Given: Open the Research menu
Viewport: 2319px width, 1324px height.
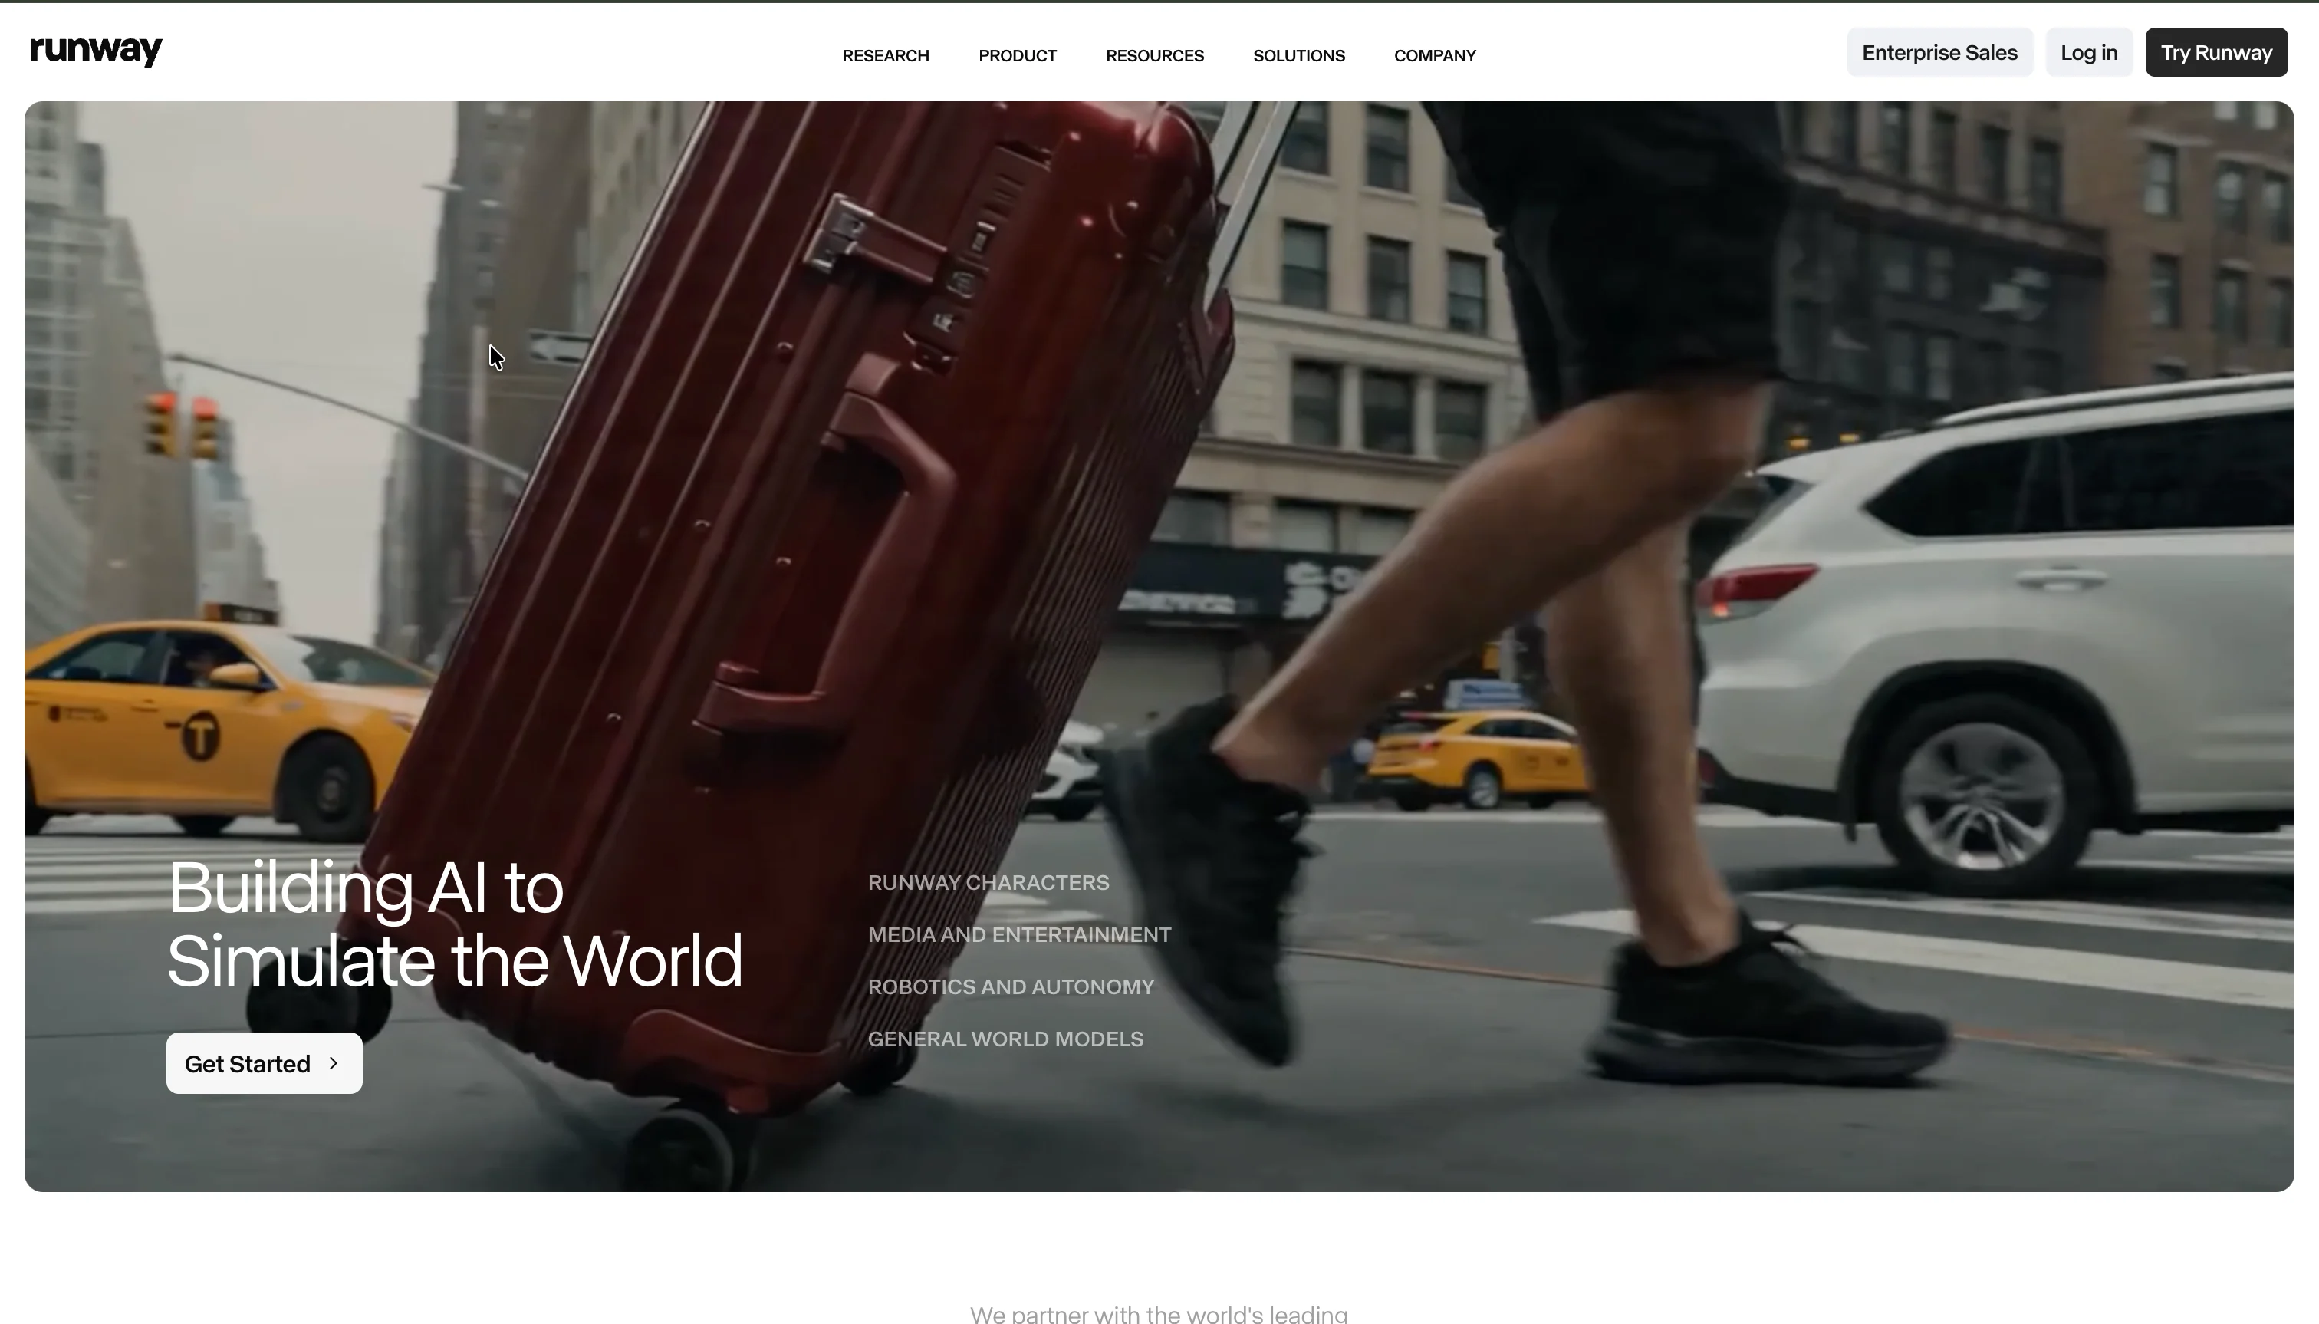Looking at the screenshot, I should (884, 55).
